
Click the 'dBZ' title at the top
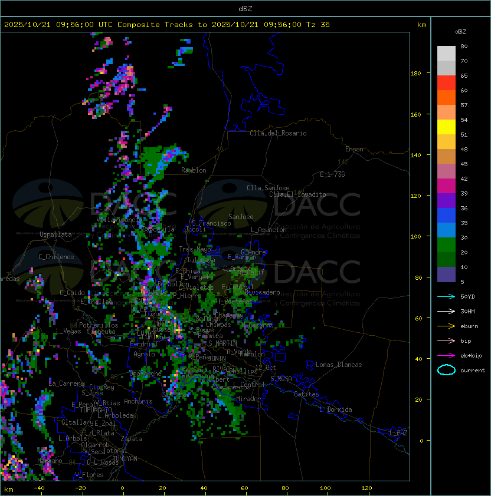[x=245, y=9]
